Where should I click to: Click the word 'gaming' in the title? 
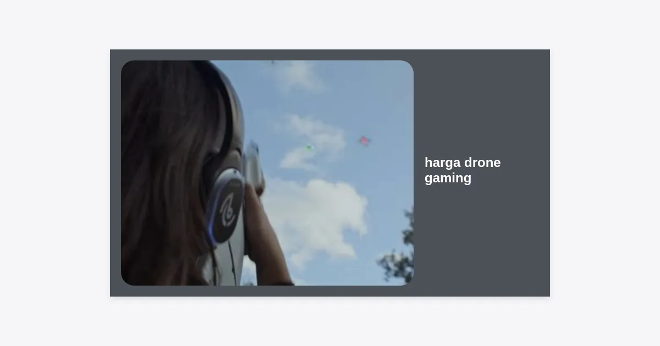point(448,178)
